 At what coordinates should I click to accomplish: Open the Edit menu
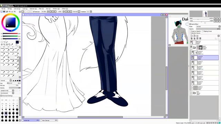point(9,9)
